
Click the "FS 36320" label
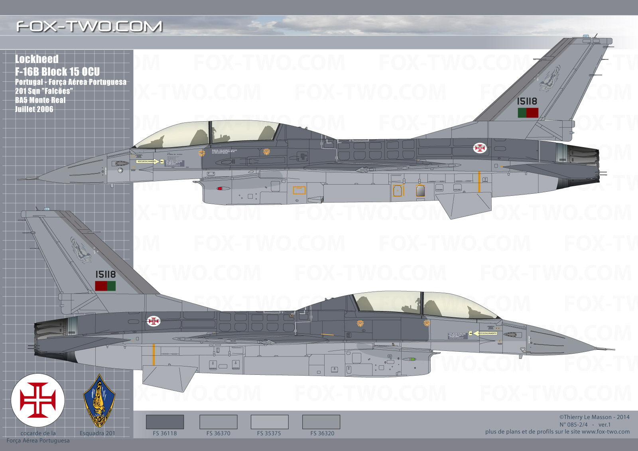coord(322,433)
